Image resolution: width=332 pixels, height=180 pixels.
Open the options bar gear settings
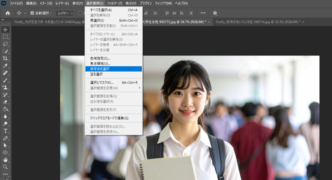pyautogui.click(x=215, y=13)
